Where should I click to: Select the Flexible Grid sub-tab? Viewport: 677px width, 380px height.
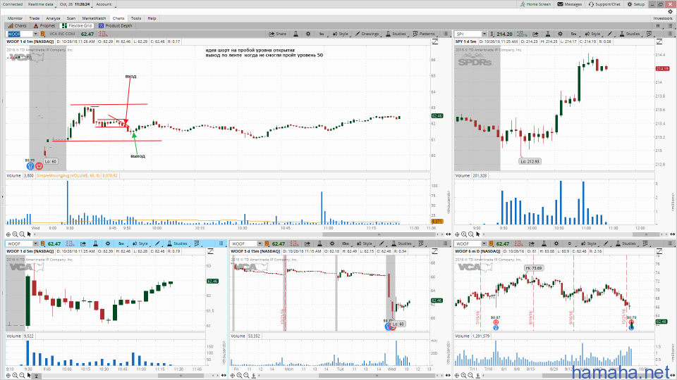click(77, 25)
